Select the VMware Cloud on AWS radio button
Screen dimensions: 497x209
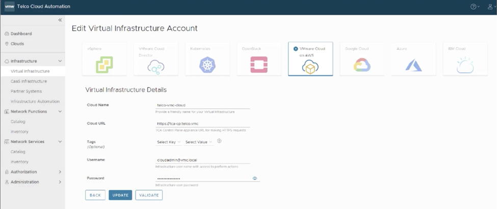click(x=296, y=49)
